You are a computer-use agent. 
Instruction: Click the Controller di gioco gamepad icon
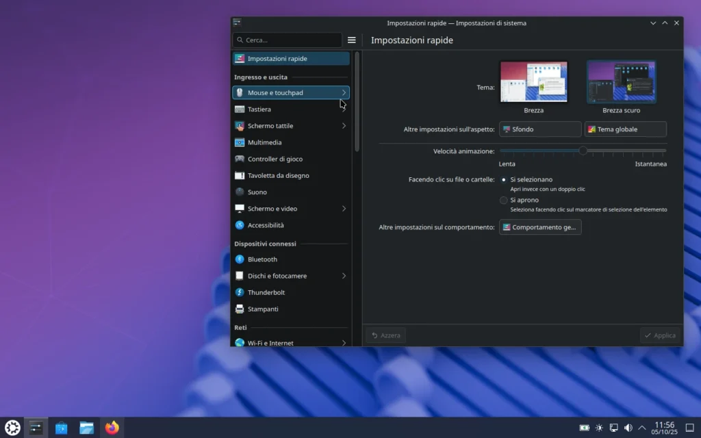[241, 159]
